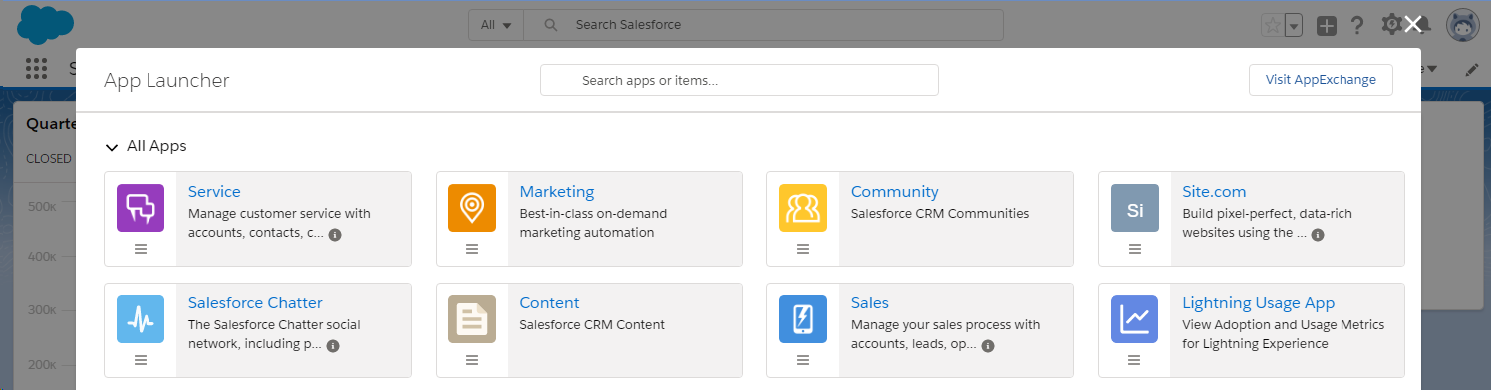Click the drag handle under Content icon
The image size is (1491, 390).
[x=472, y=360]
